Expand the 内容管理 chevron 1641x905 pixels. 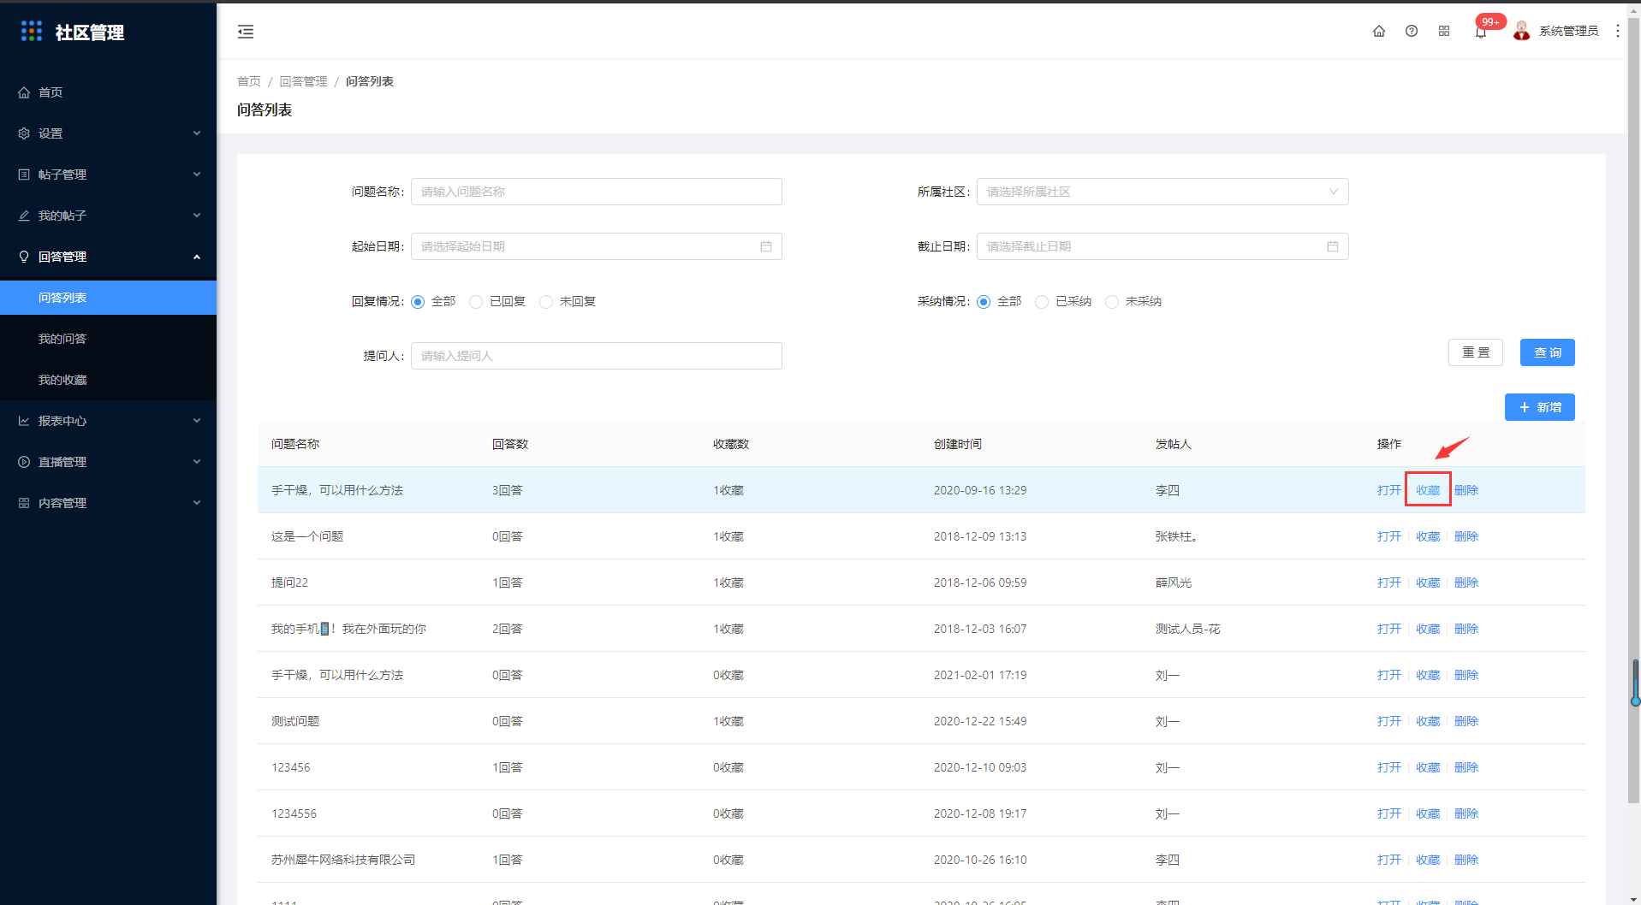[x=197, y=503]
